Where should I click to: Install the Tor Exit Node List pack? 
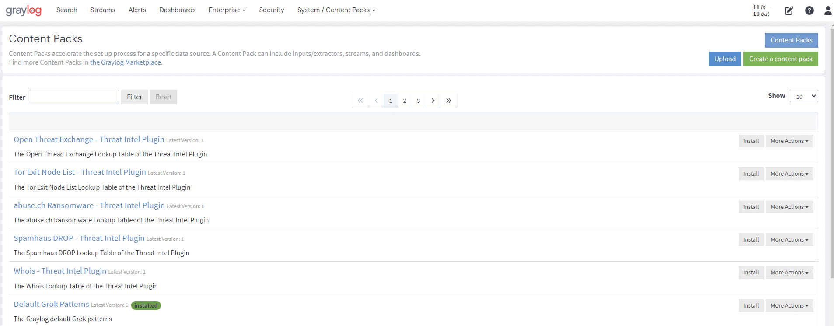751,174
